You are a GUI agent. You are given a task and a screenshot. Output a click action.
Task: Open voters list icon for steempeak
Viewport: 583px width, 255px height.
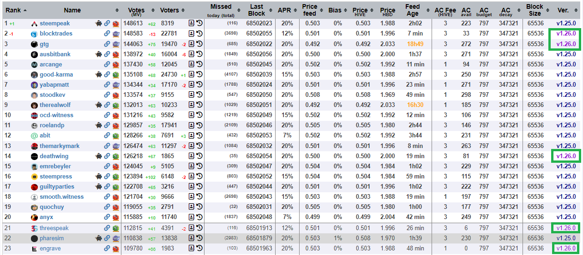click(x=192, y=24)
